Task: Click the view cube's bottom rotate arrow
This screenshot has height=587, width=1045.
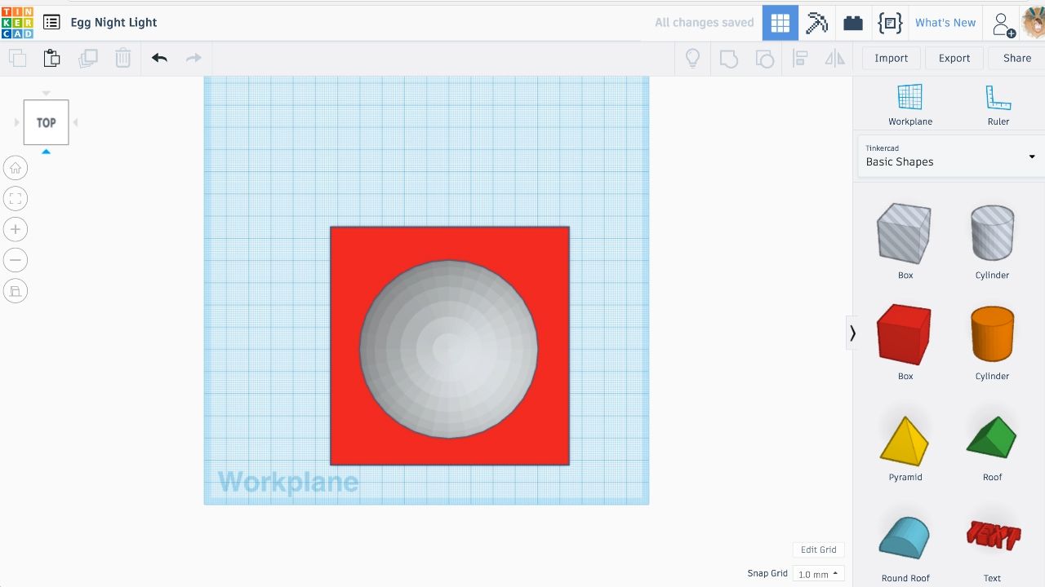Action: pos(47,152)
